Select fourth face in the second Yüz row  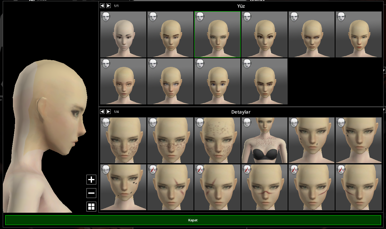[x=265, y=81]
